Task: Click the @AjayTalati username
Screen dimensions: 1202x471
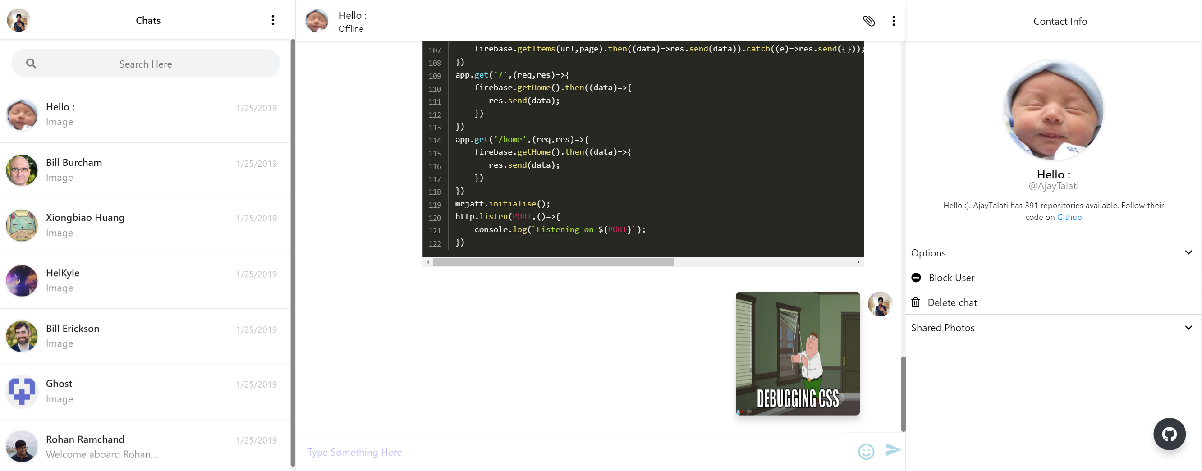Action: [x=1054, y=186]
